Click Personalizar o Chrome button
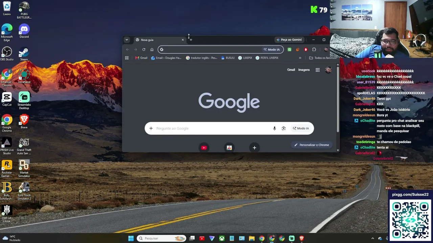 click(x=312, y=145)
